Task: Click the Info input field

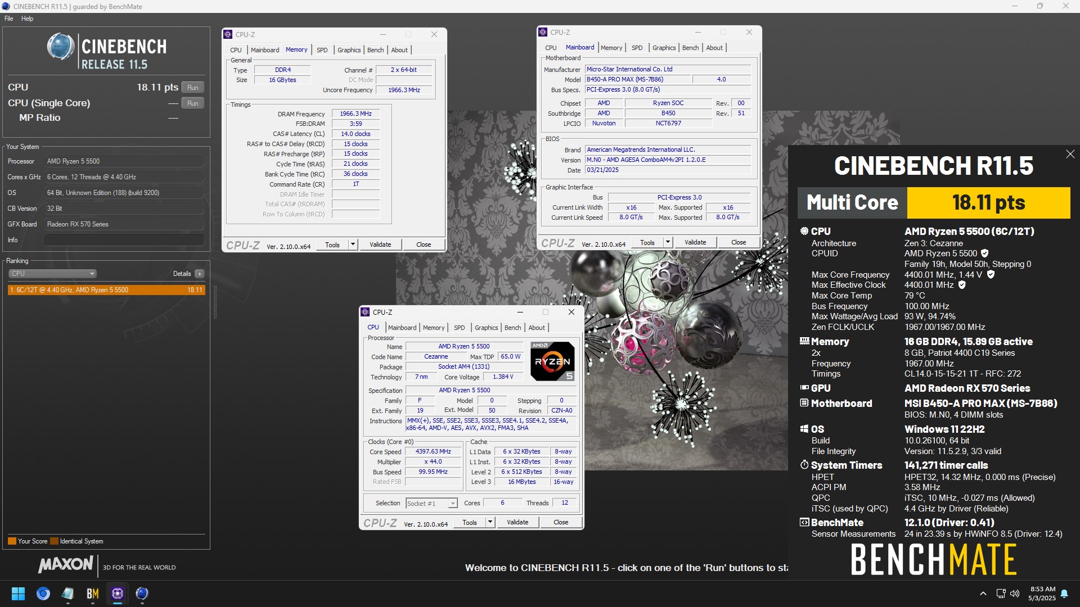Action: (124, 240)
